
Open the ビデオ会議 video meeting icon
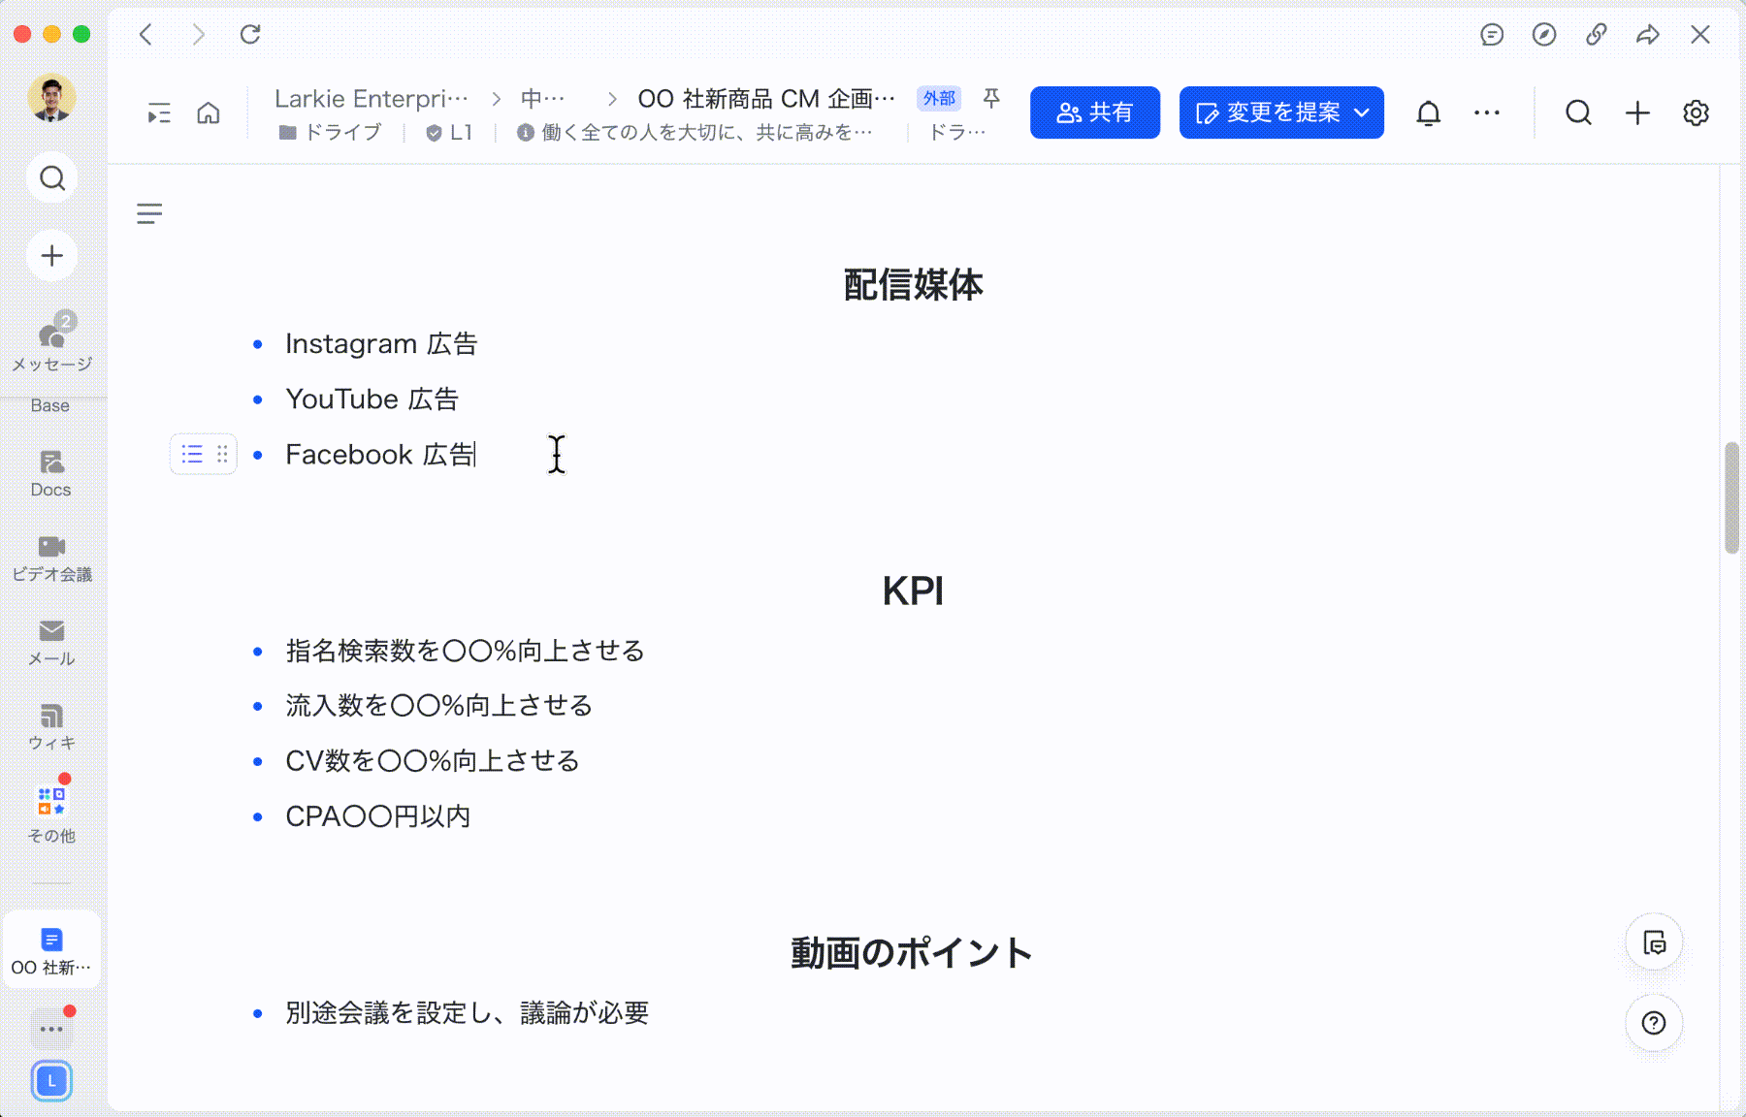point(51,558)
